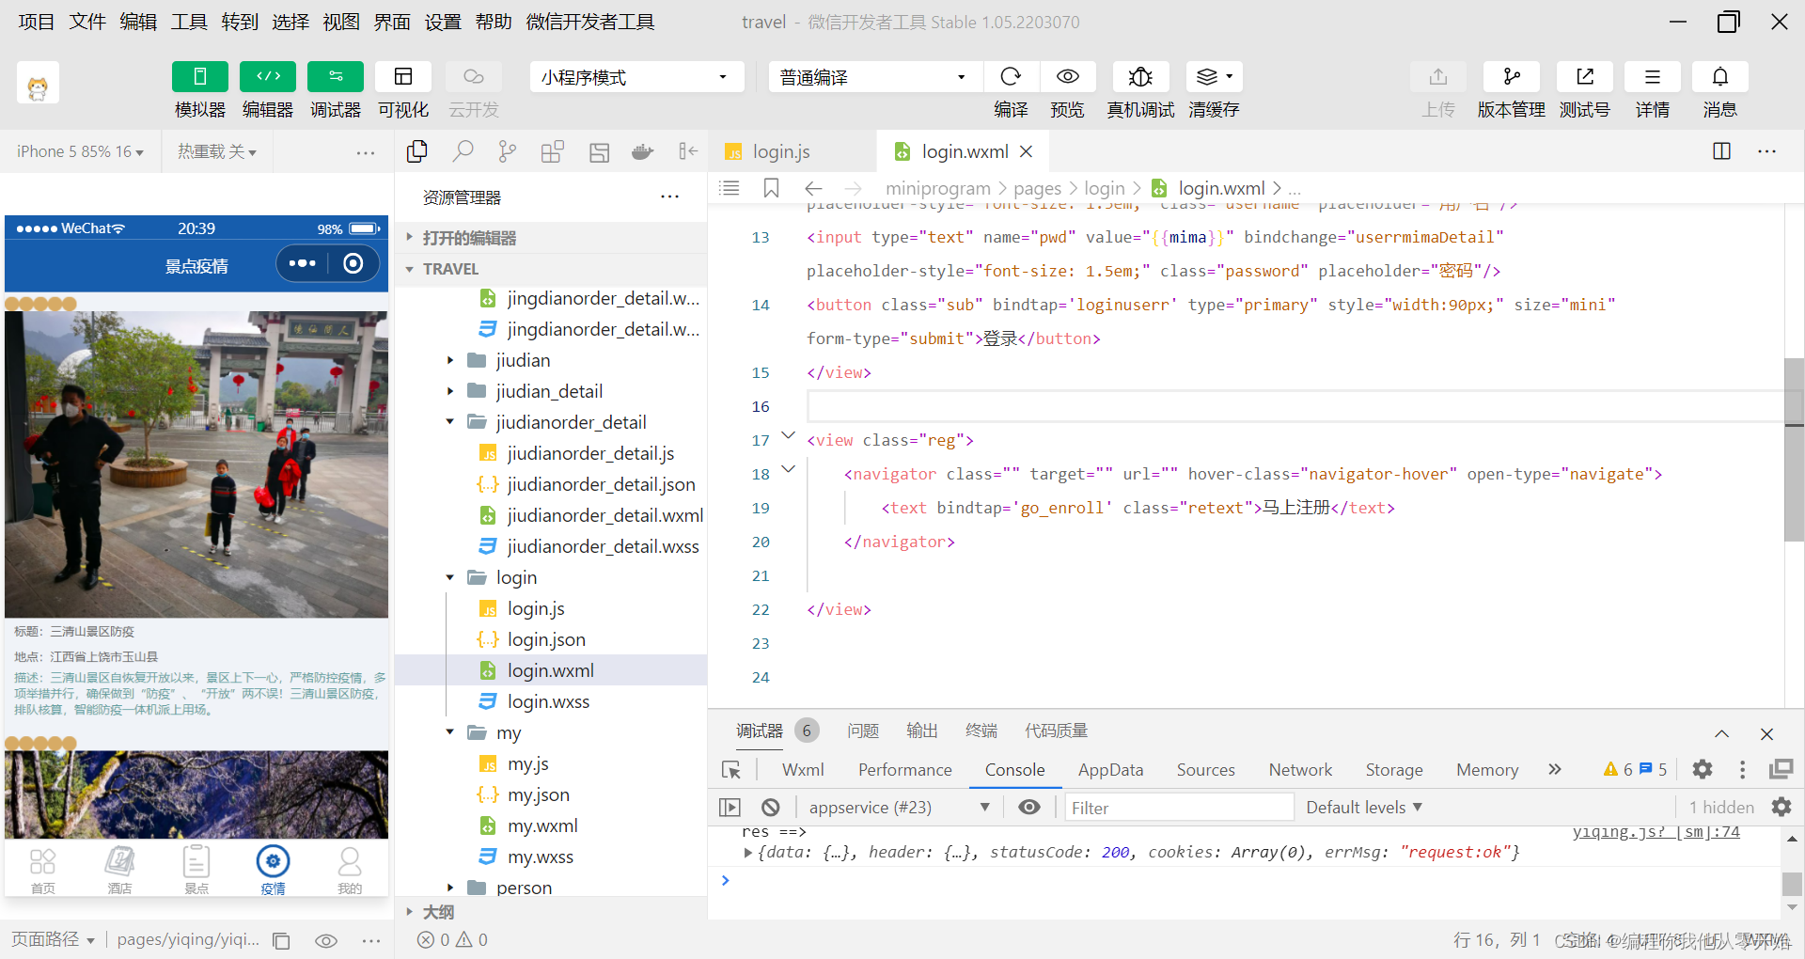Collapse the sidebar panel icon

pyautogui.click(x=688, y=151)
